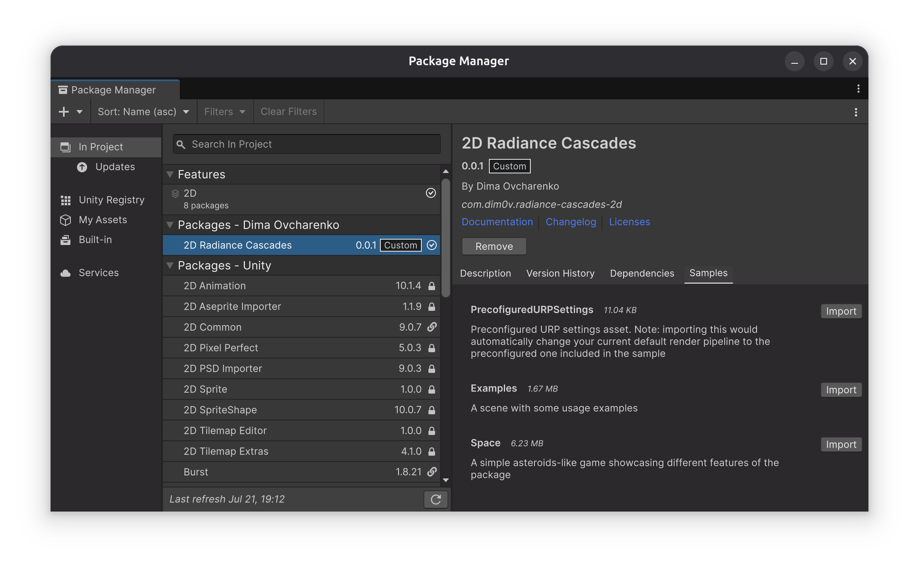The image size is (919, 567).
Task: Switch to the Version History tab
Action: click(560, 274)
